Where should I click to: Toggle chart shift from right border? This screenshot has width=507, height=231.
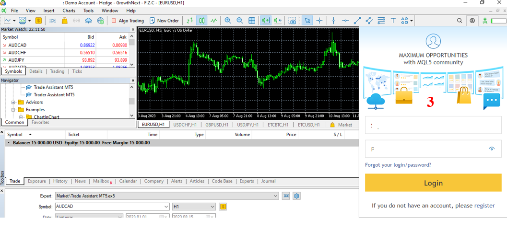click(x=278, y=21)
